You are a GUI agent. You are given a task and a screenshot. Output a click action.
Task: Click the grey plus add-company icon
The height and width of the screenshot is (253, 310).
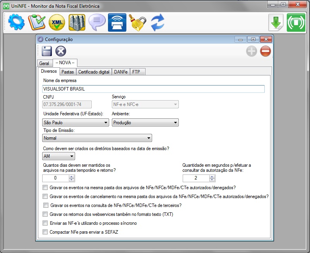[x=252, y=51]
